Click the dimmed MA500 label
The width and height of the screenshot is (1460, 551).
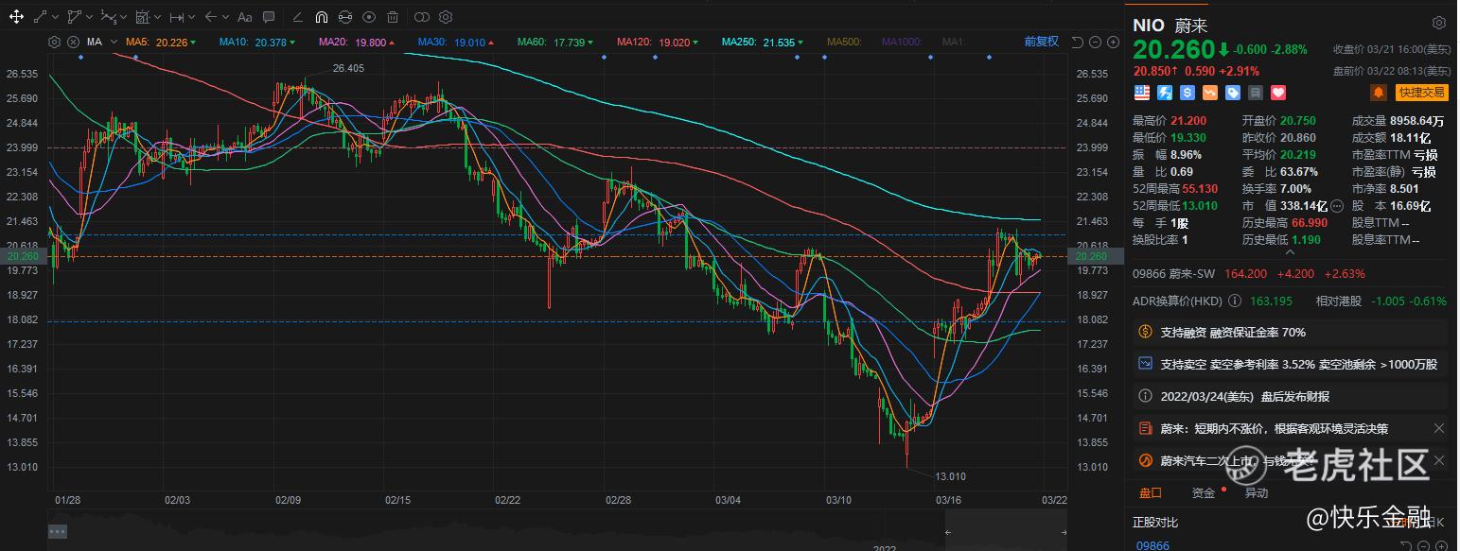(845, 42)
